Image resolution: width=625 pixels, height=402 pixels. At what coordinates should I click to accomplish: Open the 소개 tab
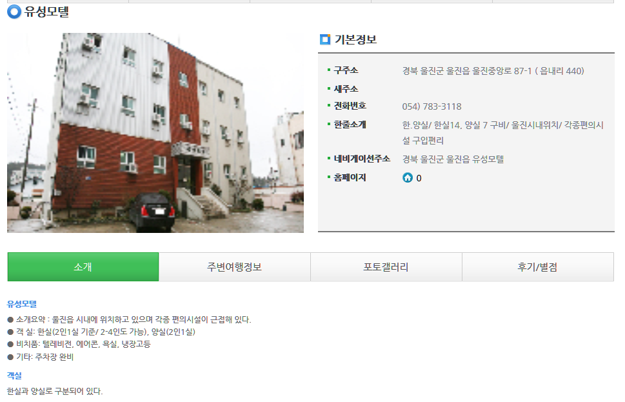83,266
